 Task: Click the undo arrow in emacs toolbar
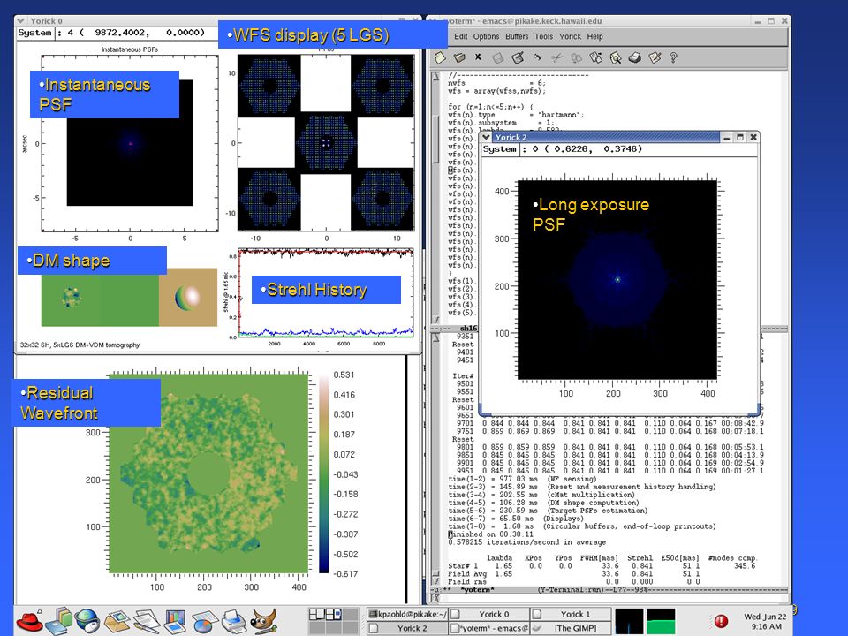tap(537, 57)
